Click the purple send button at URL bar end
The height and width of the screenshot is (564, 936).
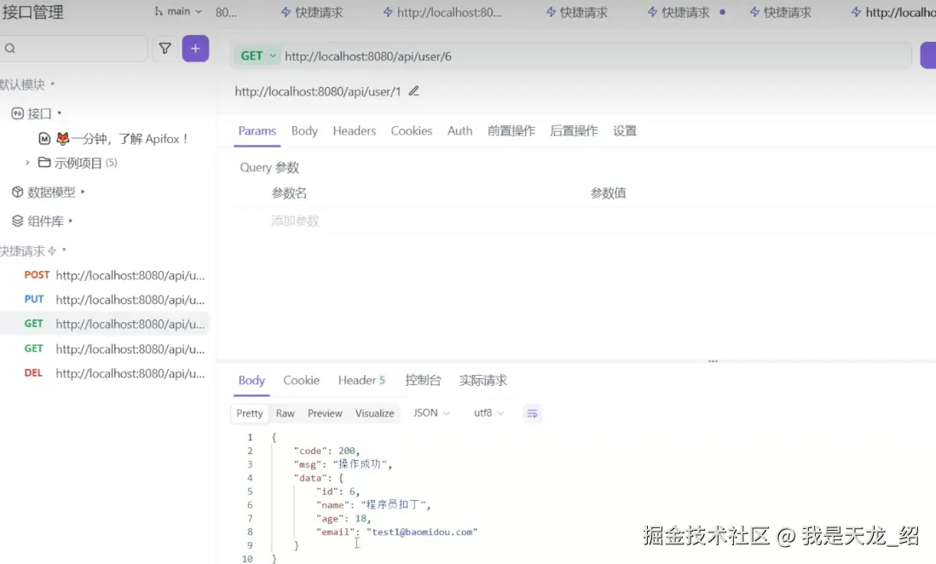pyautogui.click(x=928, y=55)
